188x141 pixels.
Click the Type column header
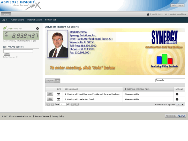59,89
